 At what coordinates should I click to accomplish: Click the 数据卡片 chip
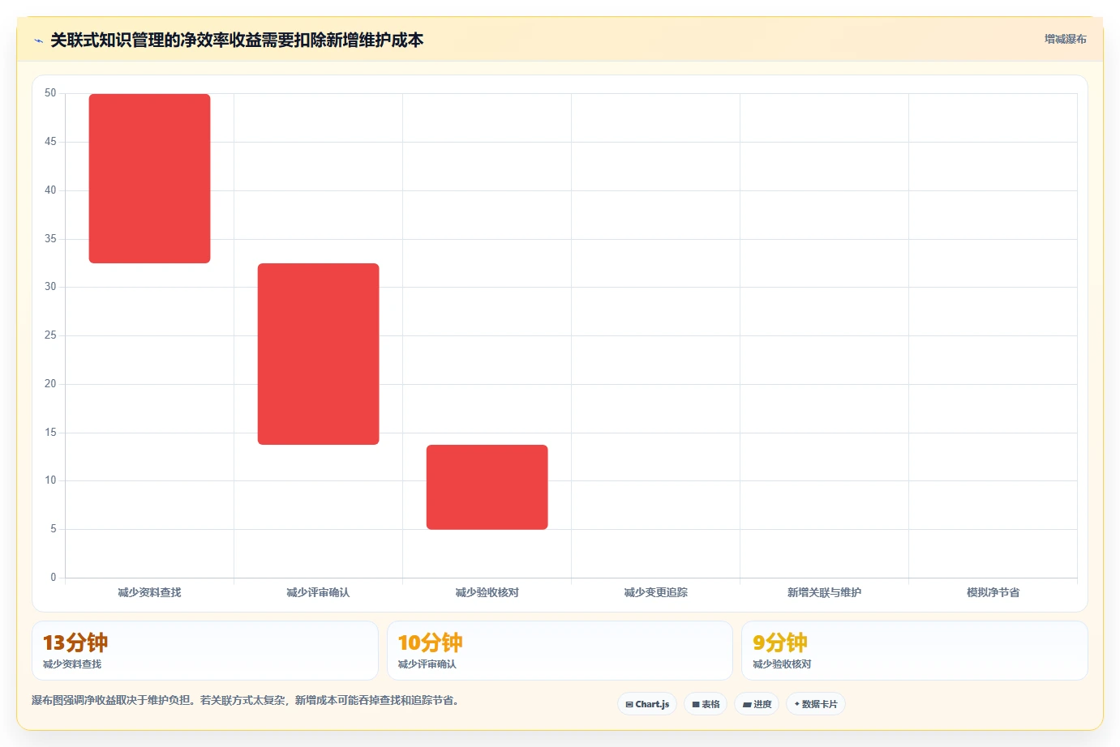(x=816, y=704)
